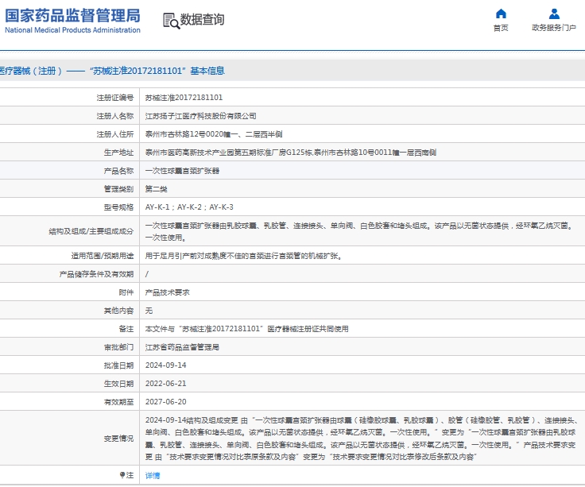Open the 政务服务门户 text link
The image size is (585, 487).
[x=554, y=28]
